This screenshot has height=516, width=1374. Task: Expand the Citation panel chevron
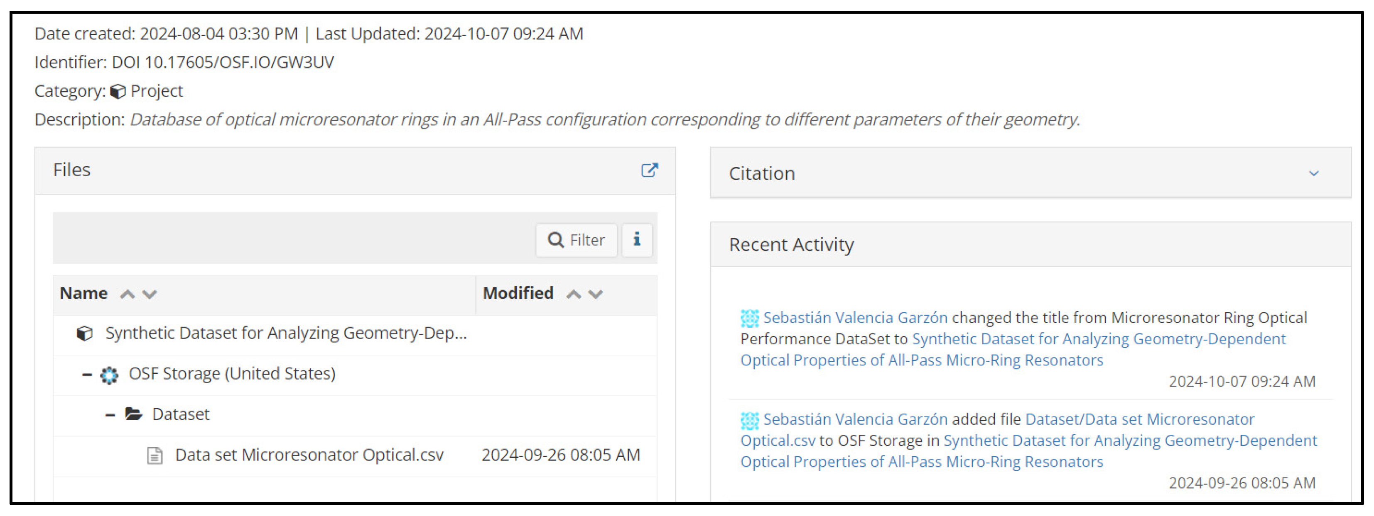(x=1314, y=174)
